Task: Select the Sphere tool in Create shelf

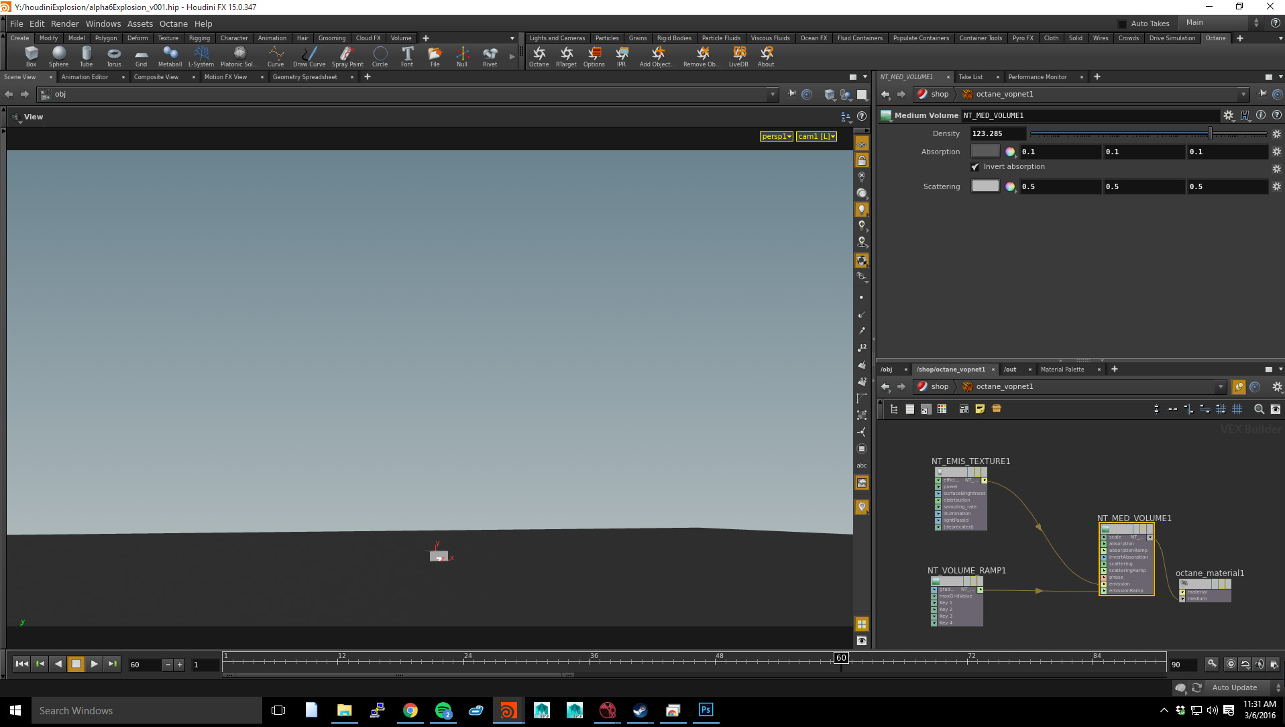Action: (x=58, y=56)
